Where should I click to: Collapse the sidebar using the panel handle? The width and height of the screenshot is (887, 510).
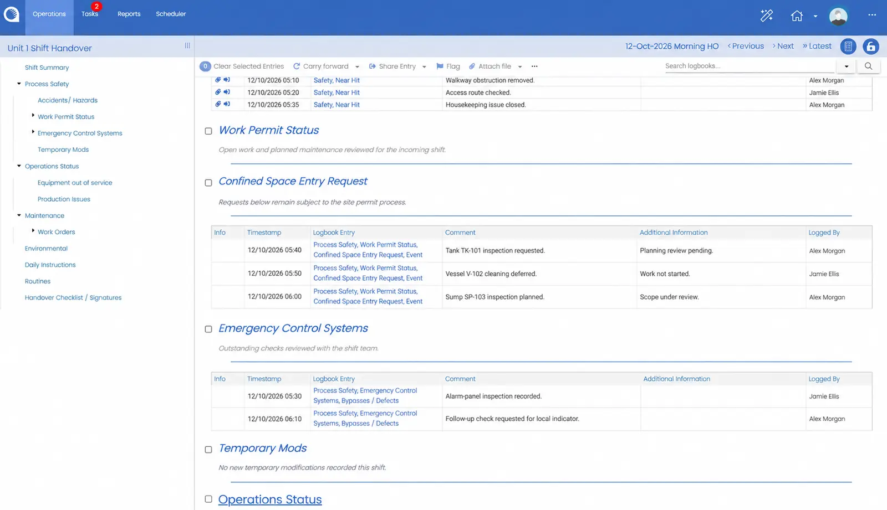tap(187, 45)
